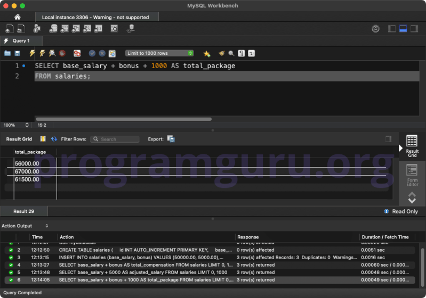Image resolution: width=426 pixels, height=298 pixels.
Task: Run Explain on current statement
Action: pos(52,53)
